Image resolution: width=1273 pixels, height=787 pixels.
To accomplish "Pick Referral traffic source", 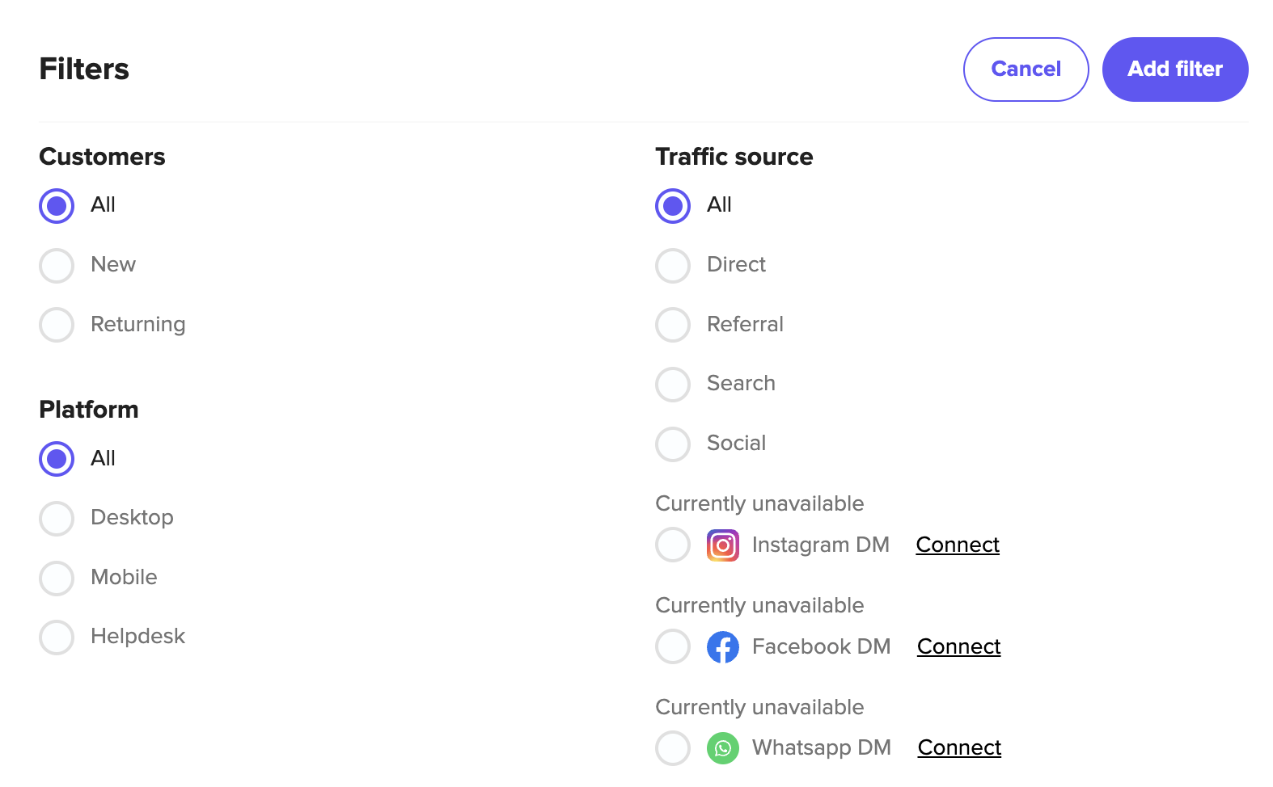I will coord(673,325).
